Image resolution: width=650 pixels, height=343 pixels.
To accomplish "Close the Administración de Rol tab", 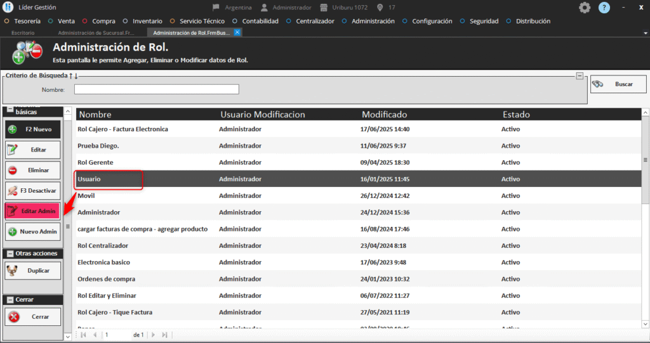I will coord(237,32).
